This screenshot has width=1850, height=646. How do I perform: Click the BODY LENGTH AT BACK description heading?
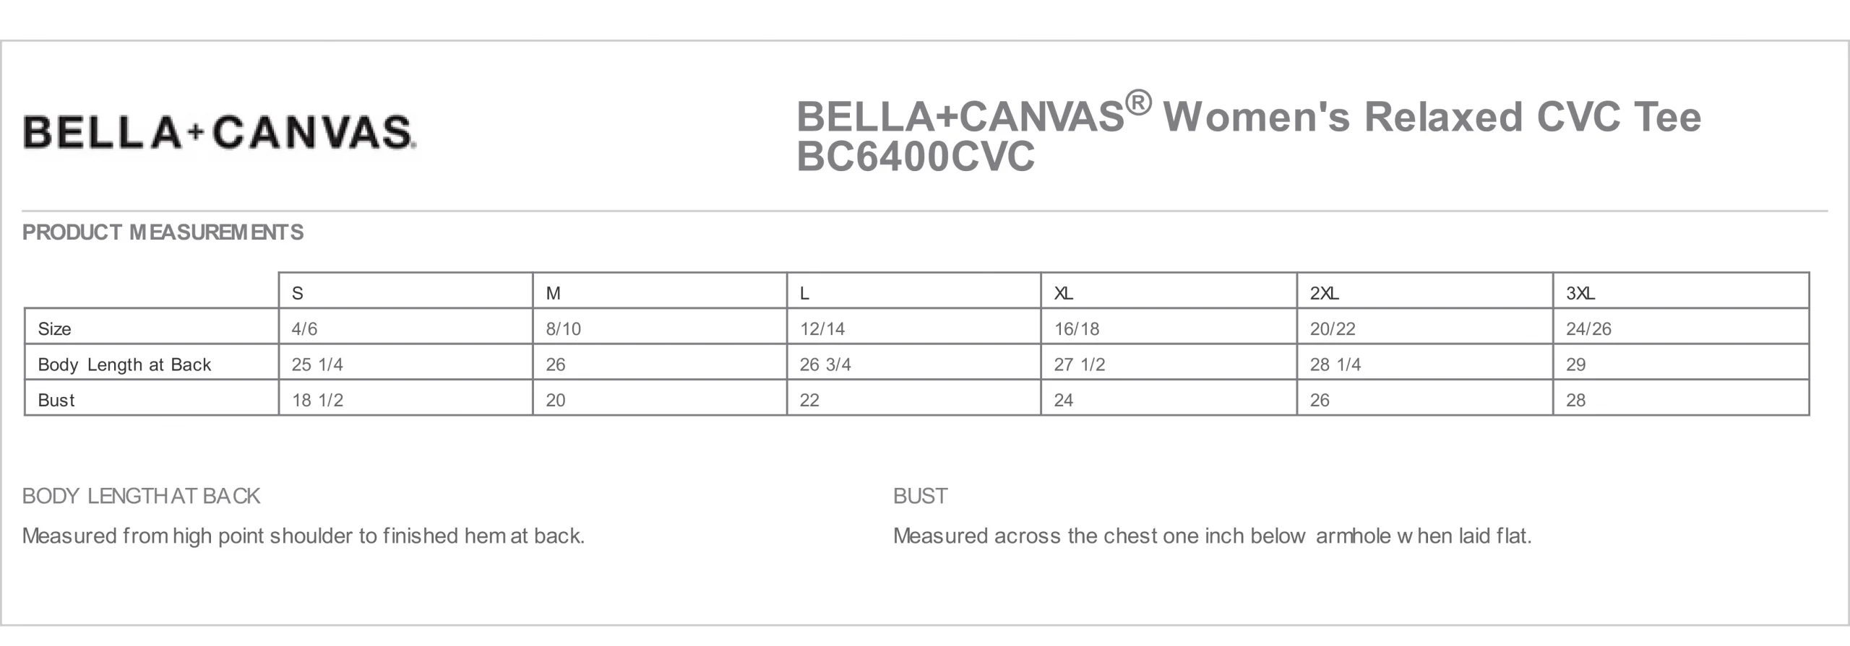coord(141,496)
